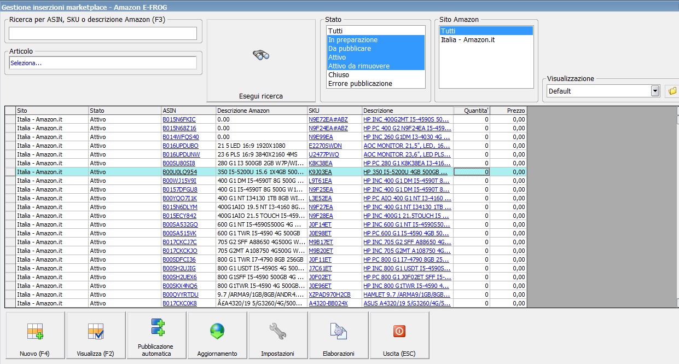Click the red Uscita (ESC) icon
679x364 pixels.
[x=399, y=331]
